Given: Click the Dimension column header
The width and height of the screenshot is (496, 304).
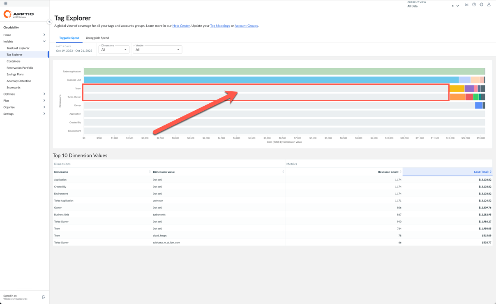Looking at the screenshot, I should 61,172.
